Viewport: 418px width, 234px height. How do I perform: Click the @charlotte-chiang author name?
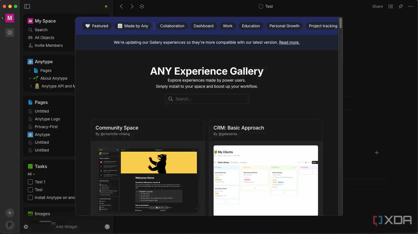pos(115,134)
